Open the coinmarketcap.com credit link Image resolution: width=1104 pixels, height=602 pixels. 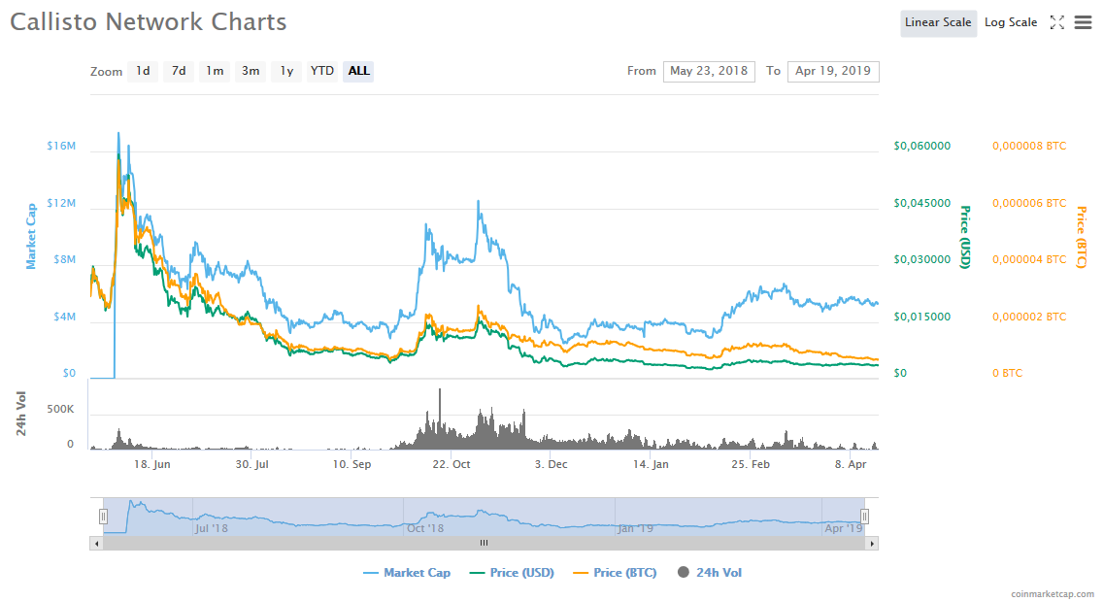pyautogui.click(x=1052, y=594)
